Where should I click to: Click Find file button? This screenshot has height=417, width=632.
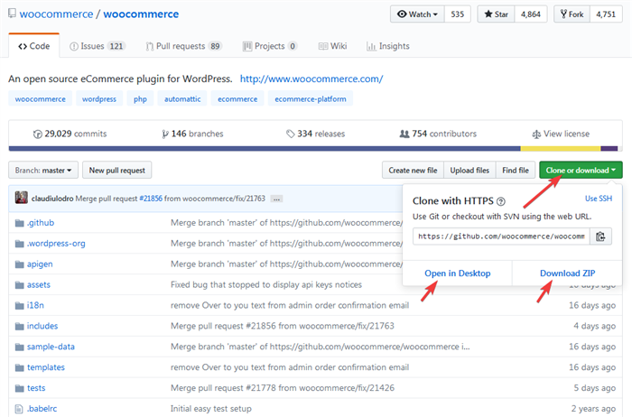click(516, 171)
